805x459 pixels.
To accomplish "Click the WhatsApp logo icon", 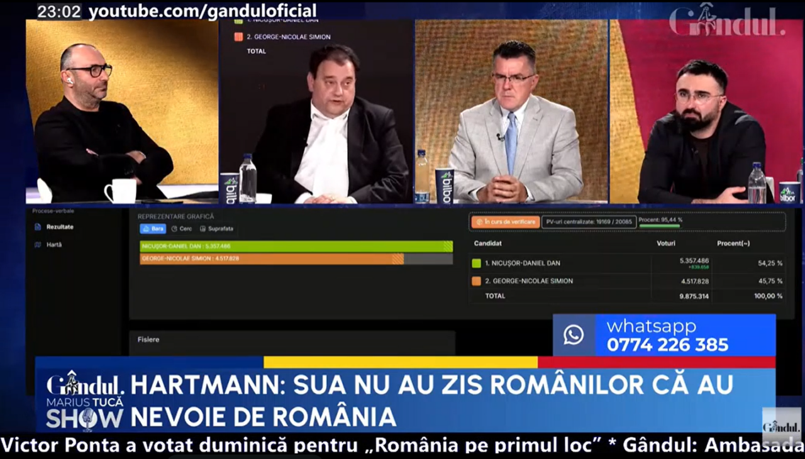I will point(573,335).
